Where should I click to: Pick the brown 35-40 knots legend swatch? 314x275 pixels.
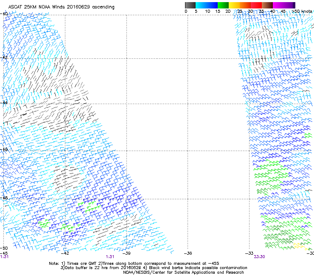coord(267,5)
